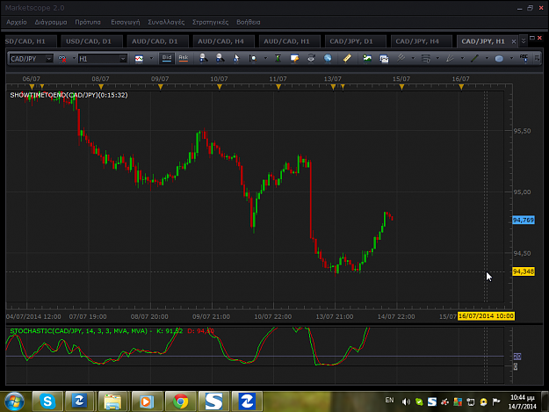
Task: Click the 16/07/2014 10:00 date label
Action: 486,316
